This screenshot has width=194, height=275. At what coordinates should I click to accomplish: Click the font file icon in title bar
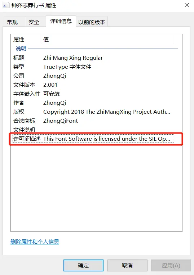(5, 5)
